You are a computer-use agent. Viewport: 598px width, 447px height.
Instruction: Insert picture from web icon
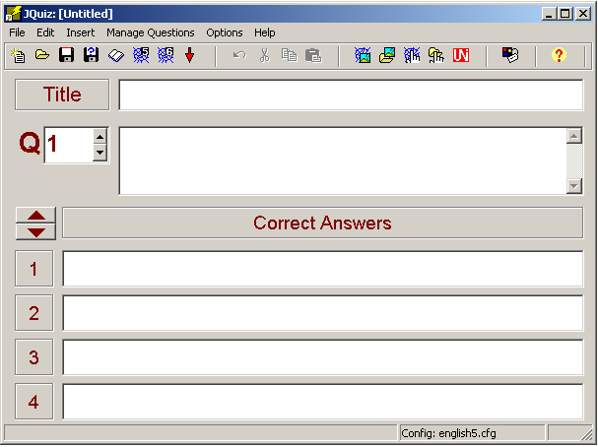363,56
